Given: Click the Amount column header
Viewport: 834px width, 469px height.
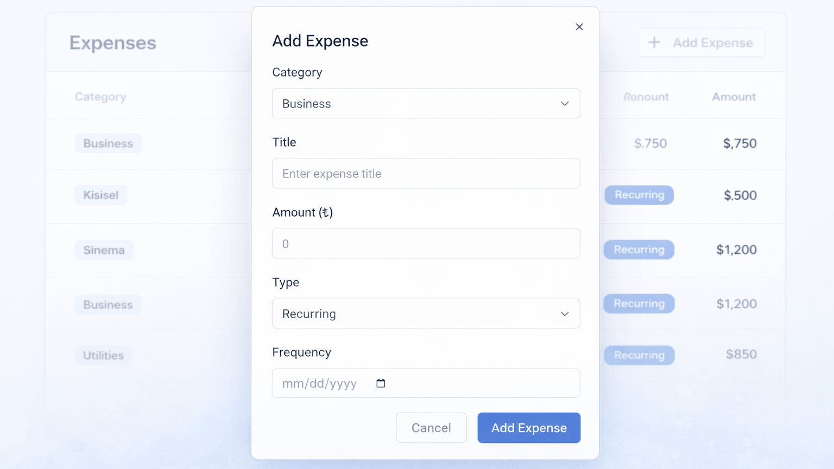Looking at the screenshot, I should point(734,96).
